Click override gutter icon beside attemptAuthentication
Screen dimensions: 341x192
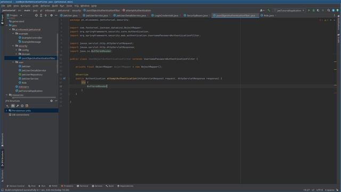click(64, 78)
